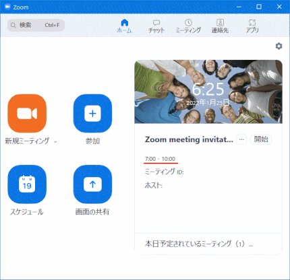Viewport: 290px width, 280px height.
Task: Click the 参加 label text
Action: click(92, 141)
